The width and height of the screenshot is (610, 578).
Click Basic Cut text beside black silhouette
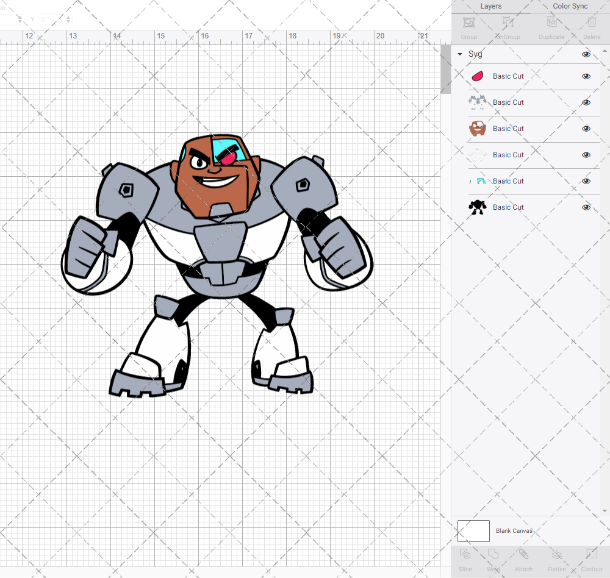[x=508, y=207]
